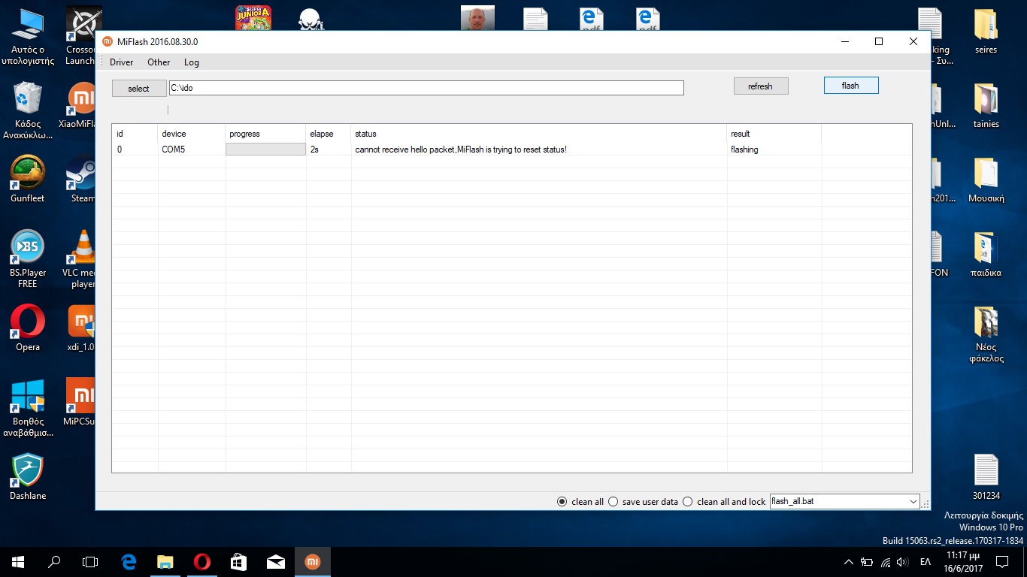Click the refresh button
Screen dimensions: 1027x577
tap(760, 86)
